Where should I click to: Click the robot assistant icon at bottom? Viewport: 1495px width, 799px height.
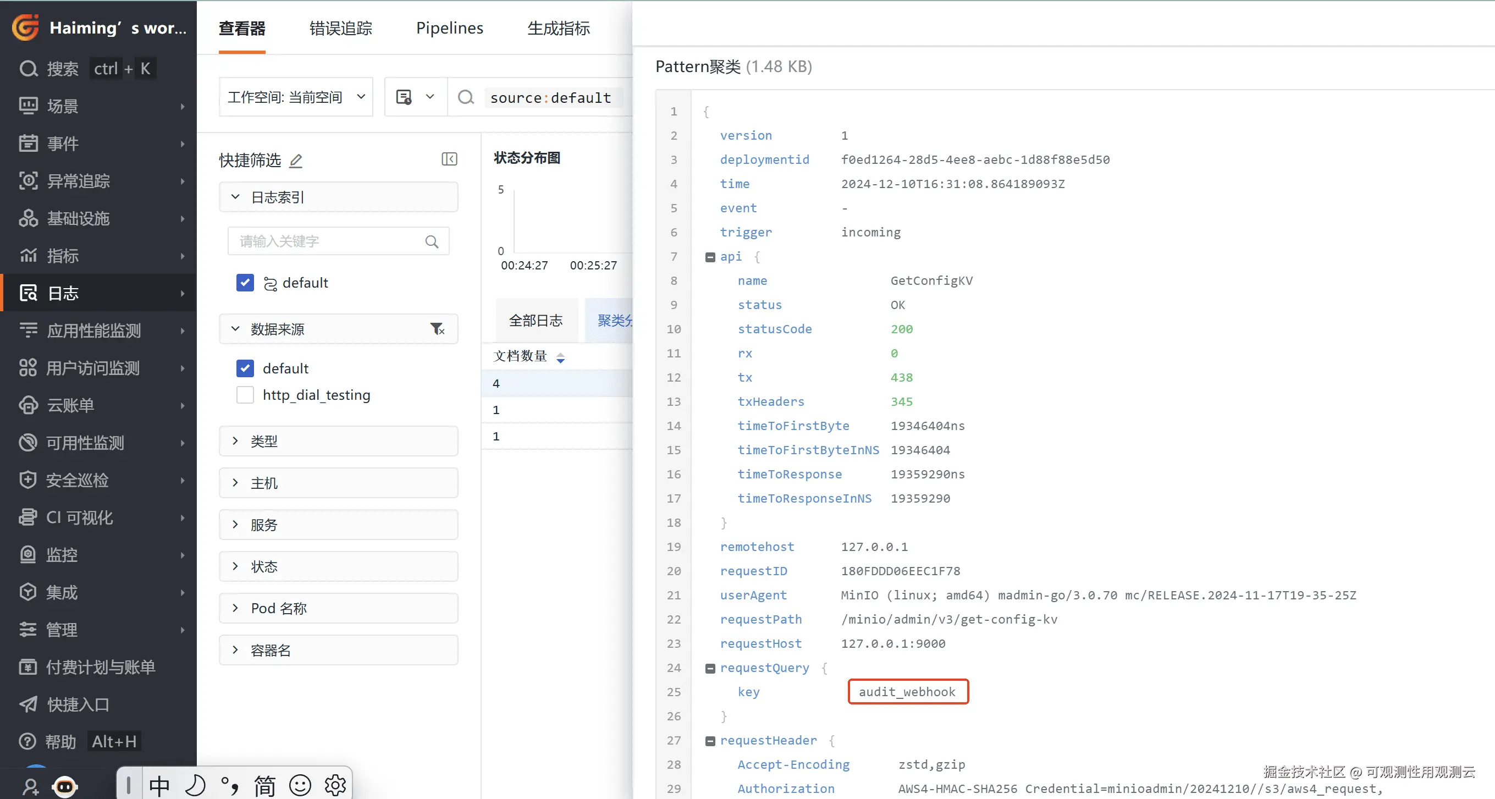64,786
